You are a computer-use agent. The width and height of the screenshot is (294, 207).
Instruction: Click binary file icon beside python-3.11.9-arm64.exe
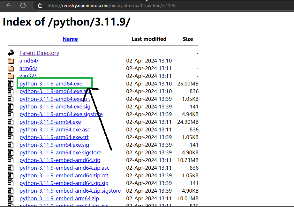pyautogui.click(x=11, y=122)
